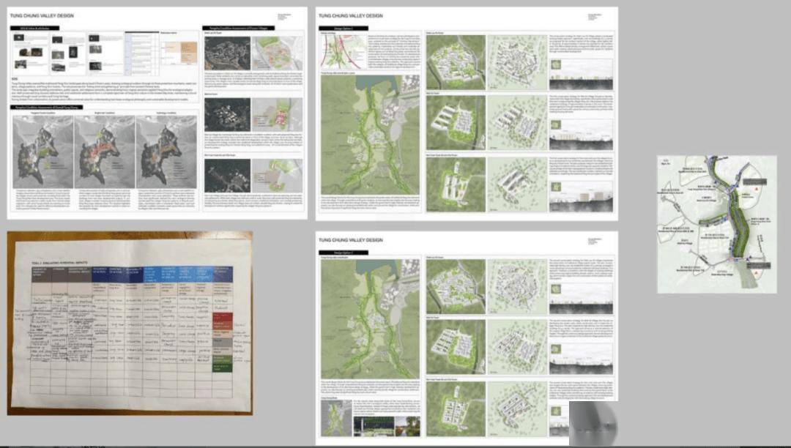Select the standalone river corridor map

pos(716,224)
